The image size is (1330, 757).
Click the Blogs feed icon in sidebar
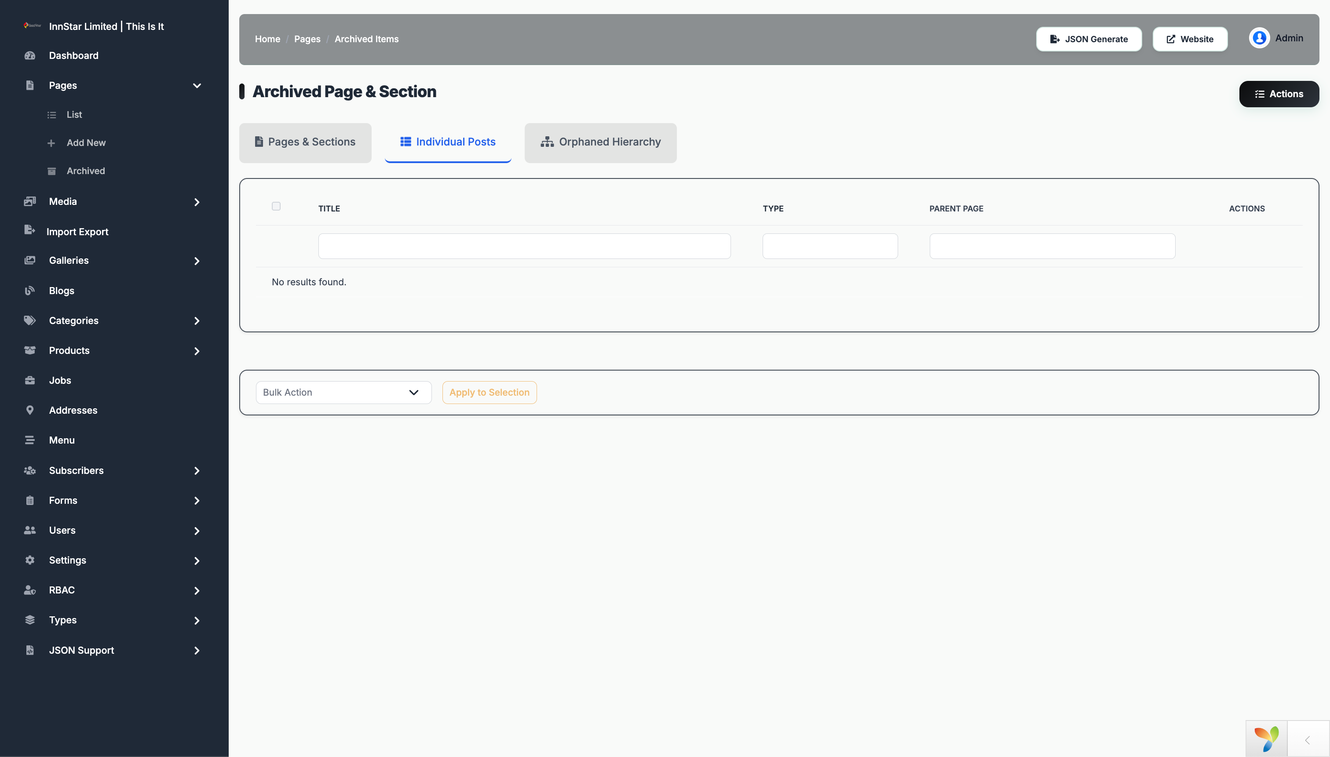click(29, 291)
